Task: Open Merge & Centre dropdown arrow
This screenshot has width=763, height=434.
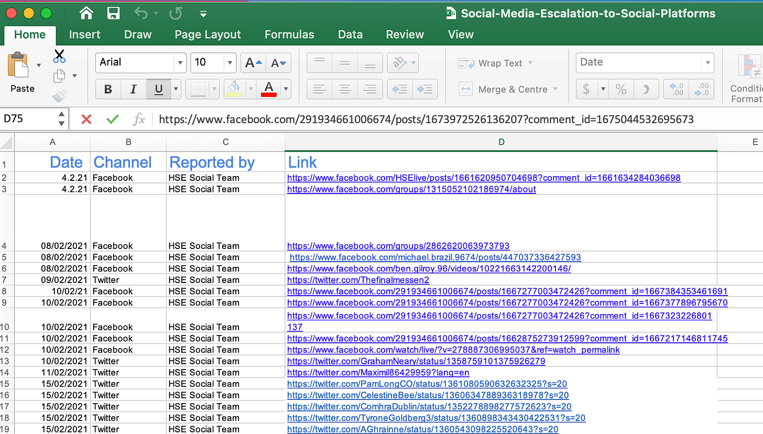Action: click(x=555, y=89)
